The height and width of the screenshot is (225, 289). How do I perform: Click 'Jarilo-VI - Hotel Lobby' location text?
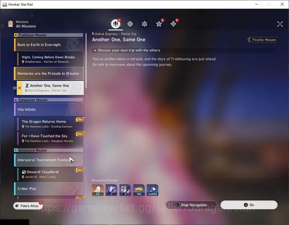(40, 177)
